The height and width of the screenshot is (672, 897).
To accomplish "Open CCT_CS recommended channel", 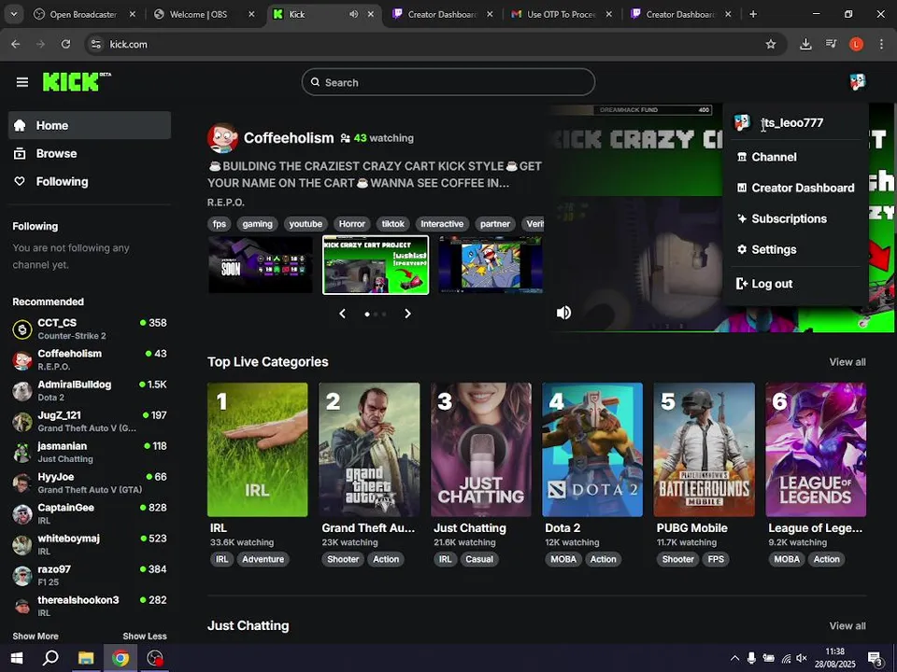I will (x=90, y=329).
